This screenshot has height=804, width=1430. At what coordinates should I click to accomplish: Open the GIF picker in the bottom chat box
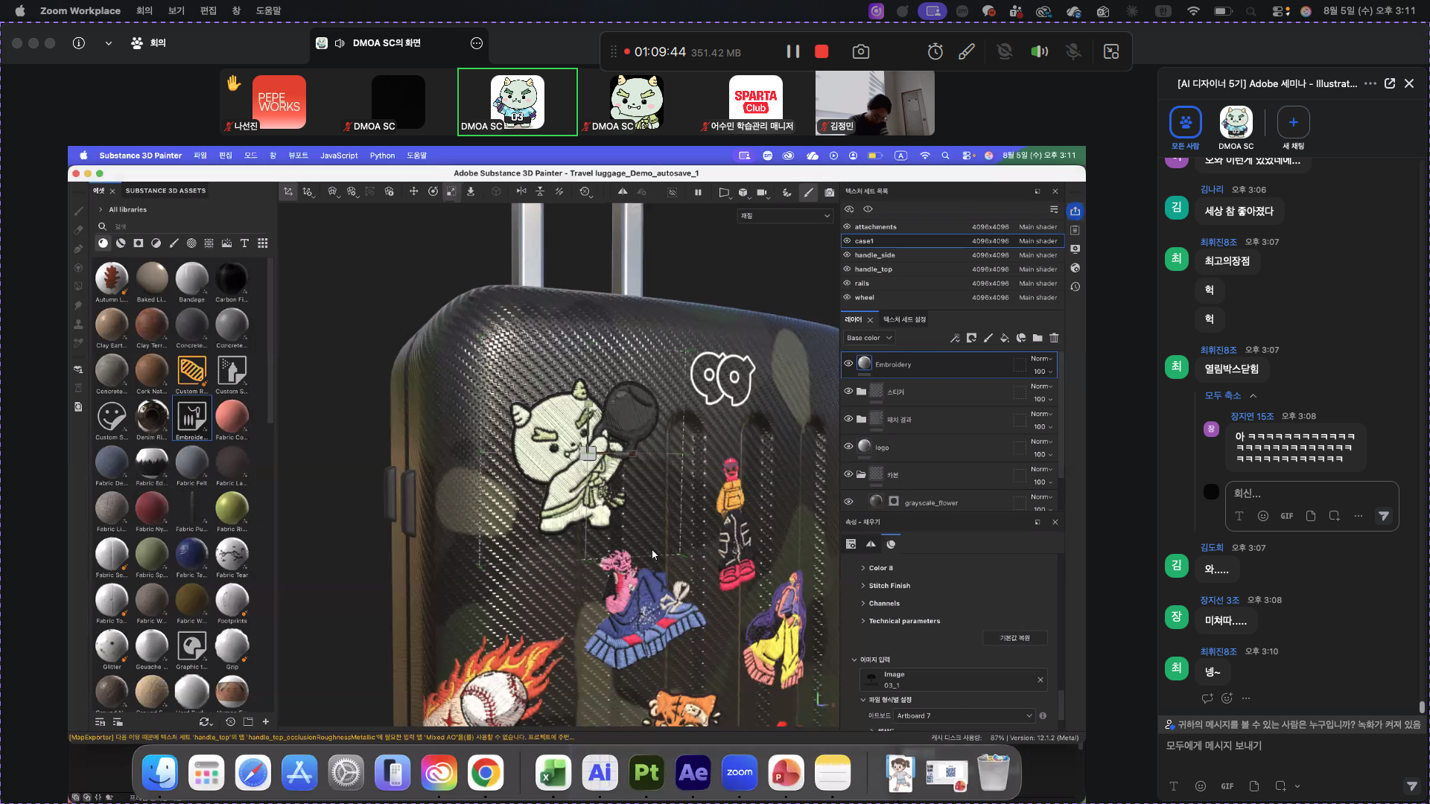coord(1227,786)
